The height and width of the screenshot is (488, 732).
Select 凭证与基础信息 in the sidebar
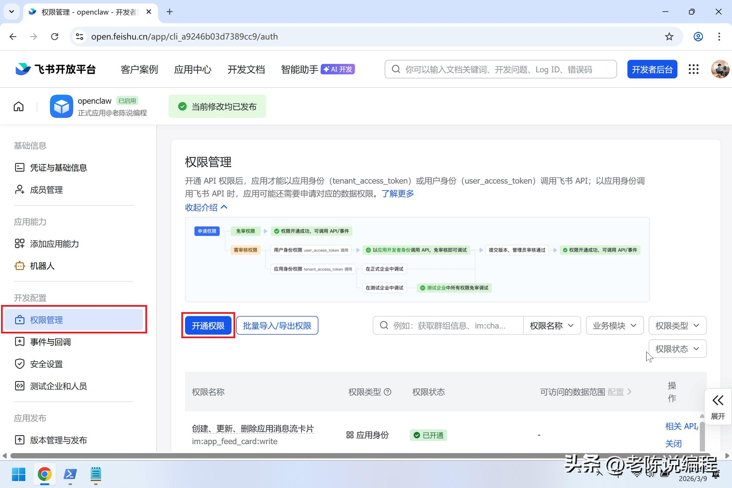(x=58, y=168)
